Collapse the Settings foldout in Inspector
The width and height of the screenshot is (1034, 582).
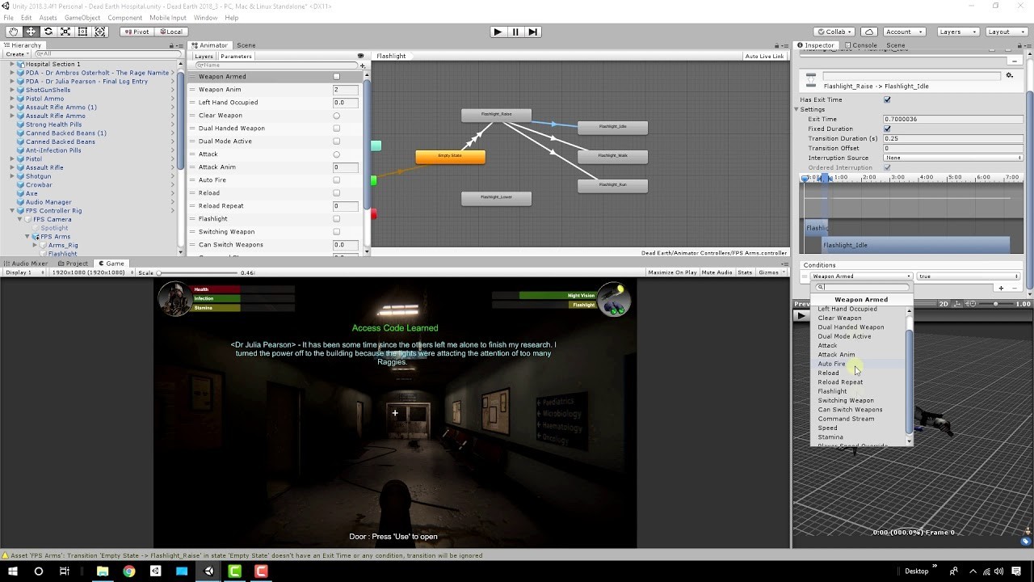(x=797, y=109)
